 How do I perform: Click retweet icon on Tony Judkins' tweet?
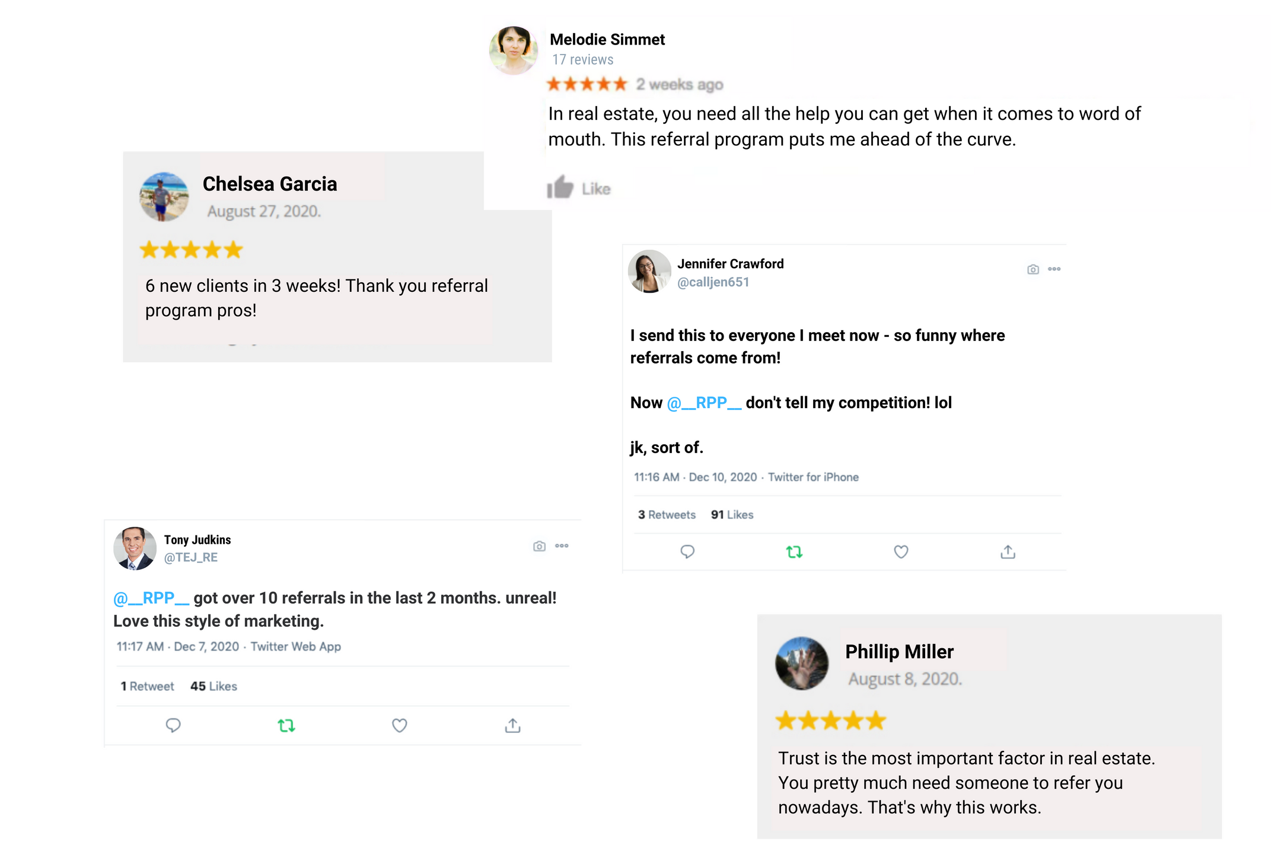(286, 725)
